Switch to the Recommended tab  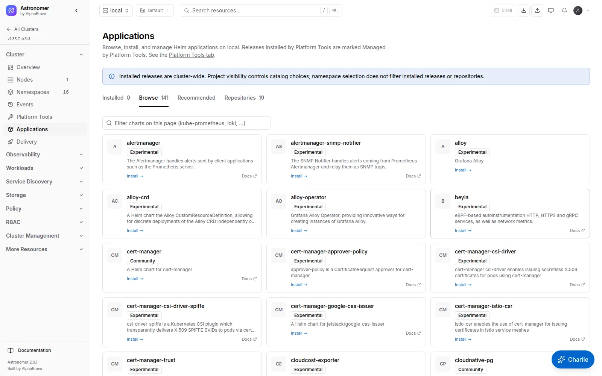click(196, 98)
